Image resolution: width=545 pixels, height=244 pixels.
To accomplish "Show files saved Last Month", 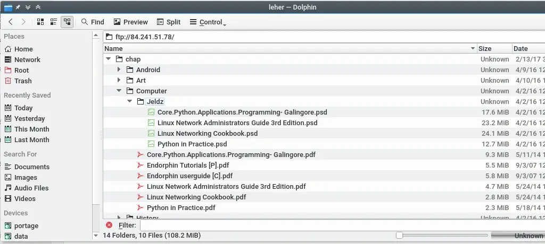I will click(31, 140).
